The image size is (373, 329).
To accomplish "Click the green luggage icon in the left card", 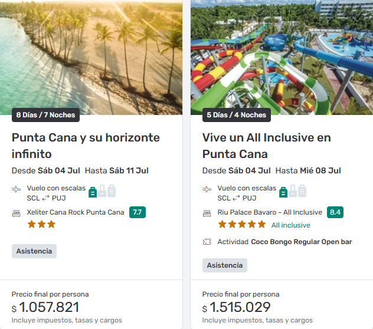I will 93,192.
